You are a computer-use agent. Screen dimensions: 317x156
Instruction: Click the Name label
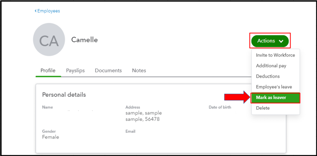point(48,107)
